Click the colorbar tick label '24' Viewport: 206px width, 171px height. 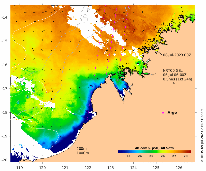click(x=140, y=156)
